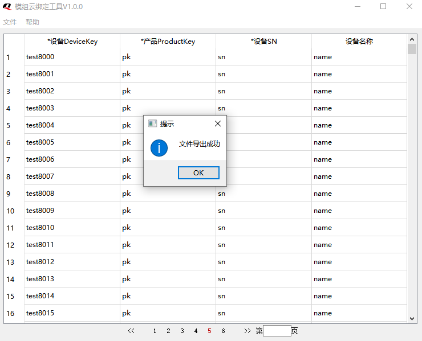Viewport: 422px width, 341px height.
Task: Click the sn cell in test8001 row
Action: tap(263, 74)
